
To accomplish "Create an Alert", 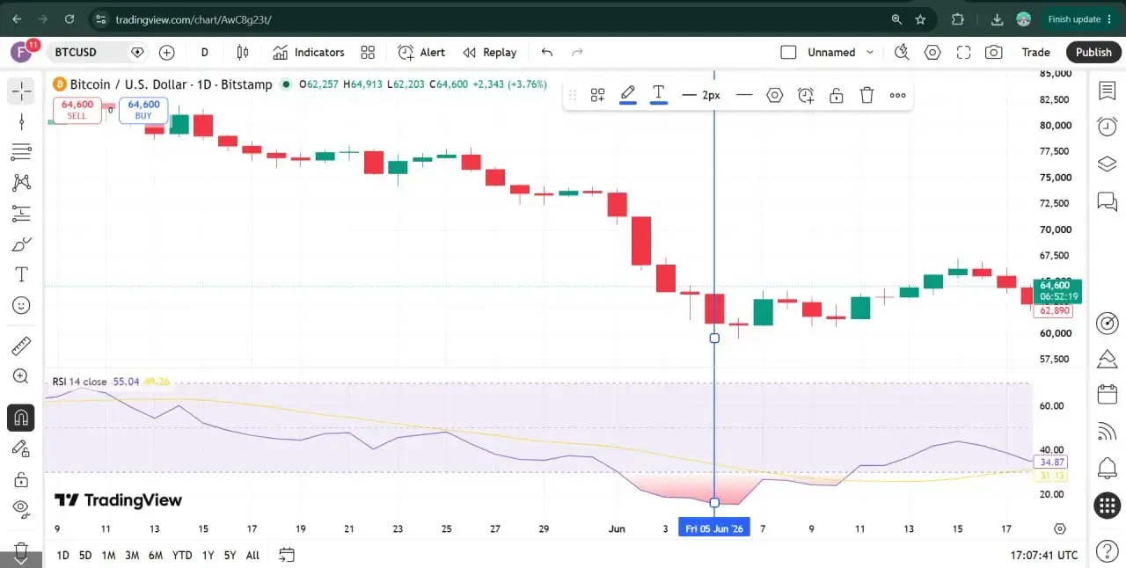I will coord(421,53).
